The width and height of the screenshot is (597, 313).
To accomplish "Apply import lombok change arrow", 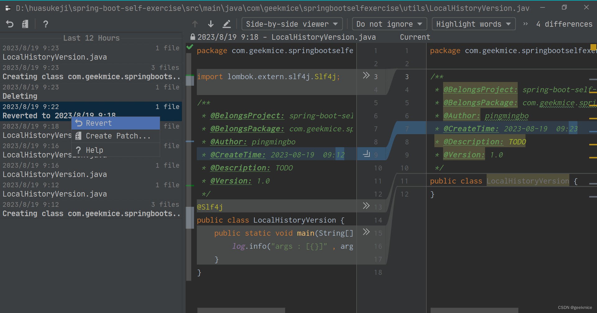I will click(366, 75).
